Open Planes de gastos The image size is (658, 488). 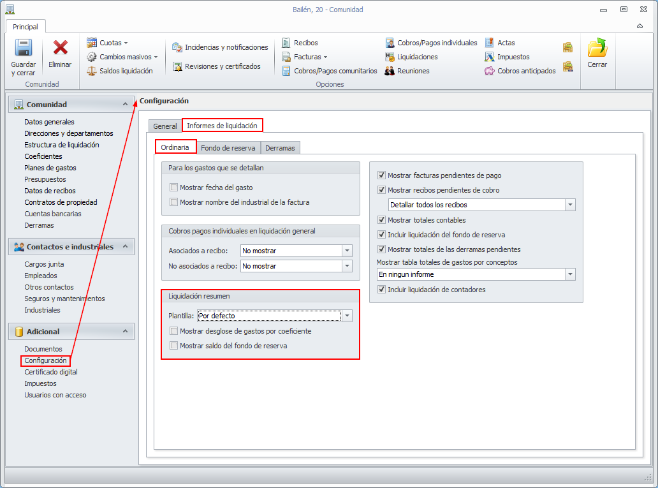[50, 168]
